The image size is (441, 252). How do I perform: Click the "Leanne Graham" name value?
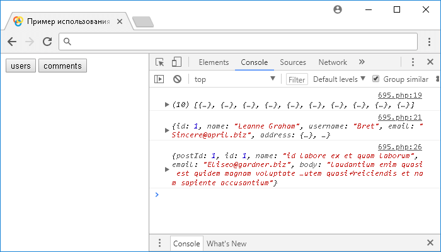268,126
